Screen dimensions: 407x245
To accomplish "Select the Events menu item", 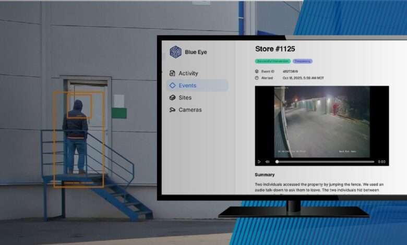I will click(187, 85).
